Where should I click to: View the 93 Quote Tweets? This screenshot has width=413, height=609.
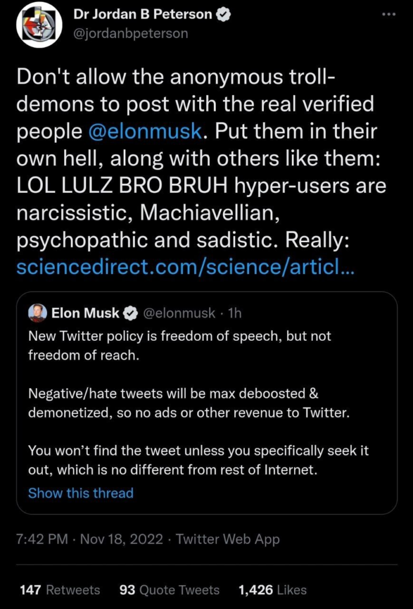tap(169, 590)
